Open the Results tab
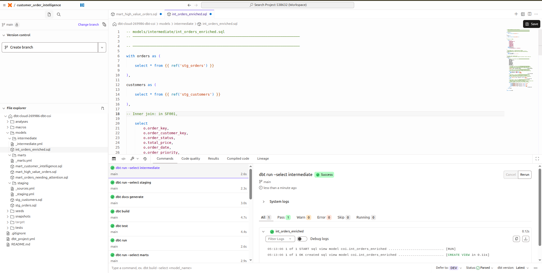 214,159
